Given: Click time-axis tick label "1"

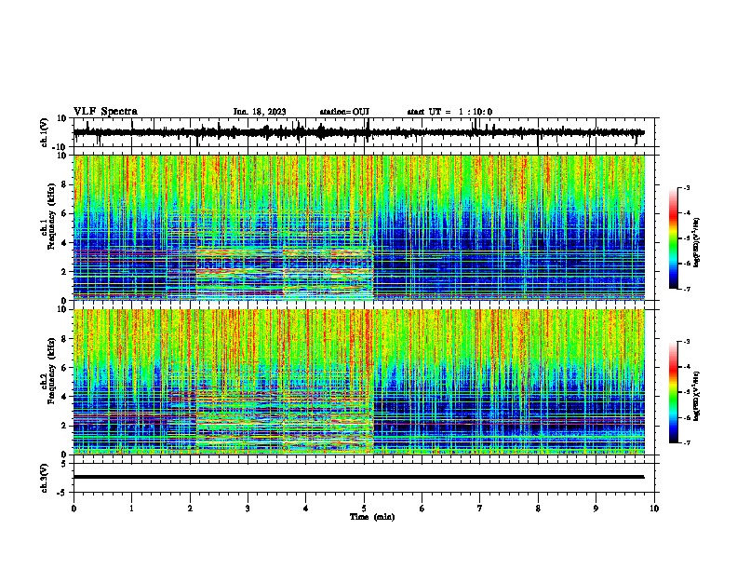Looking at the screenshot, I should [131, 509].
